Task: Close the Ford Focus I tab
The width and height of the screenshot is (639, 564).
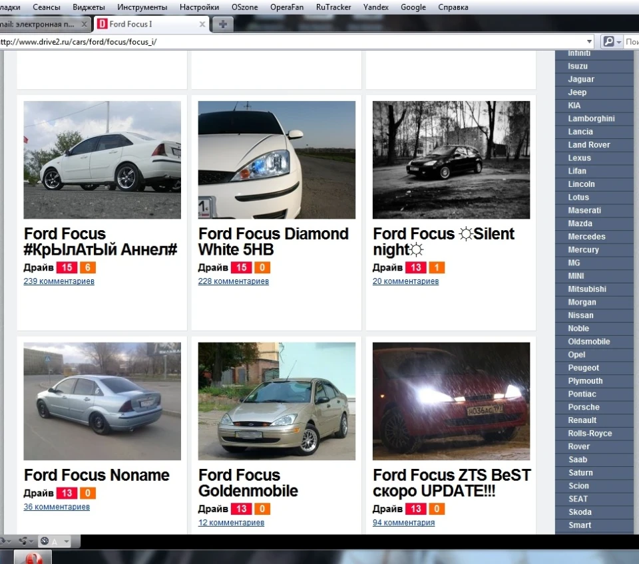Action: [x=202, y=25]
